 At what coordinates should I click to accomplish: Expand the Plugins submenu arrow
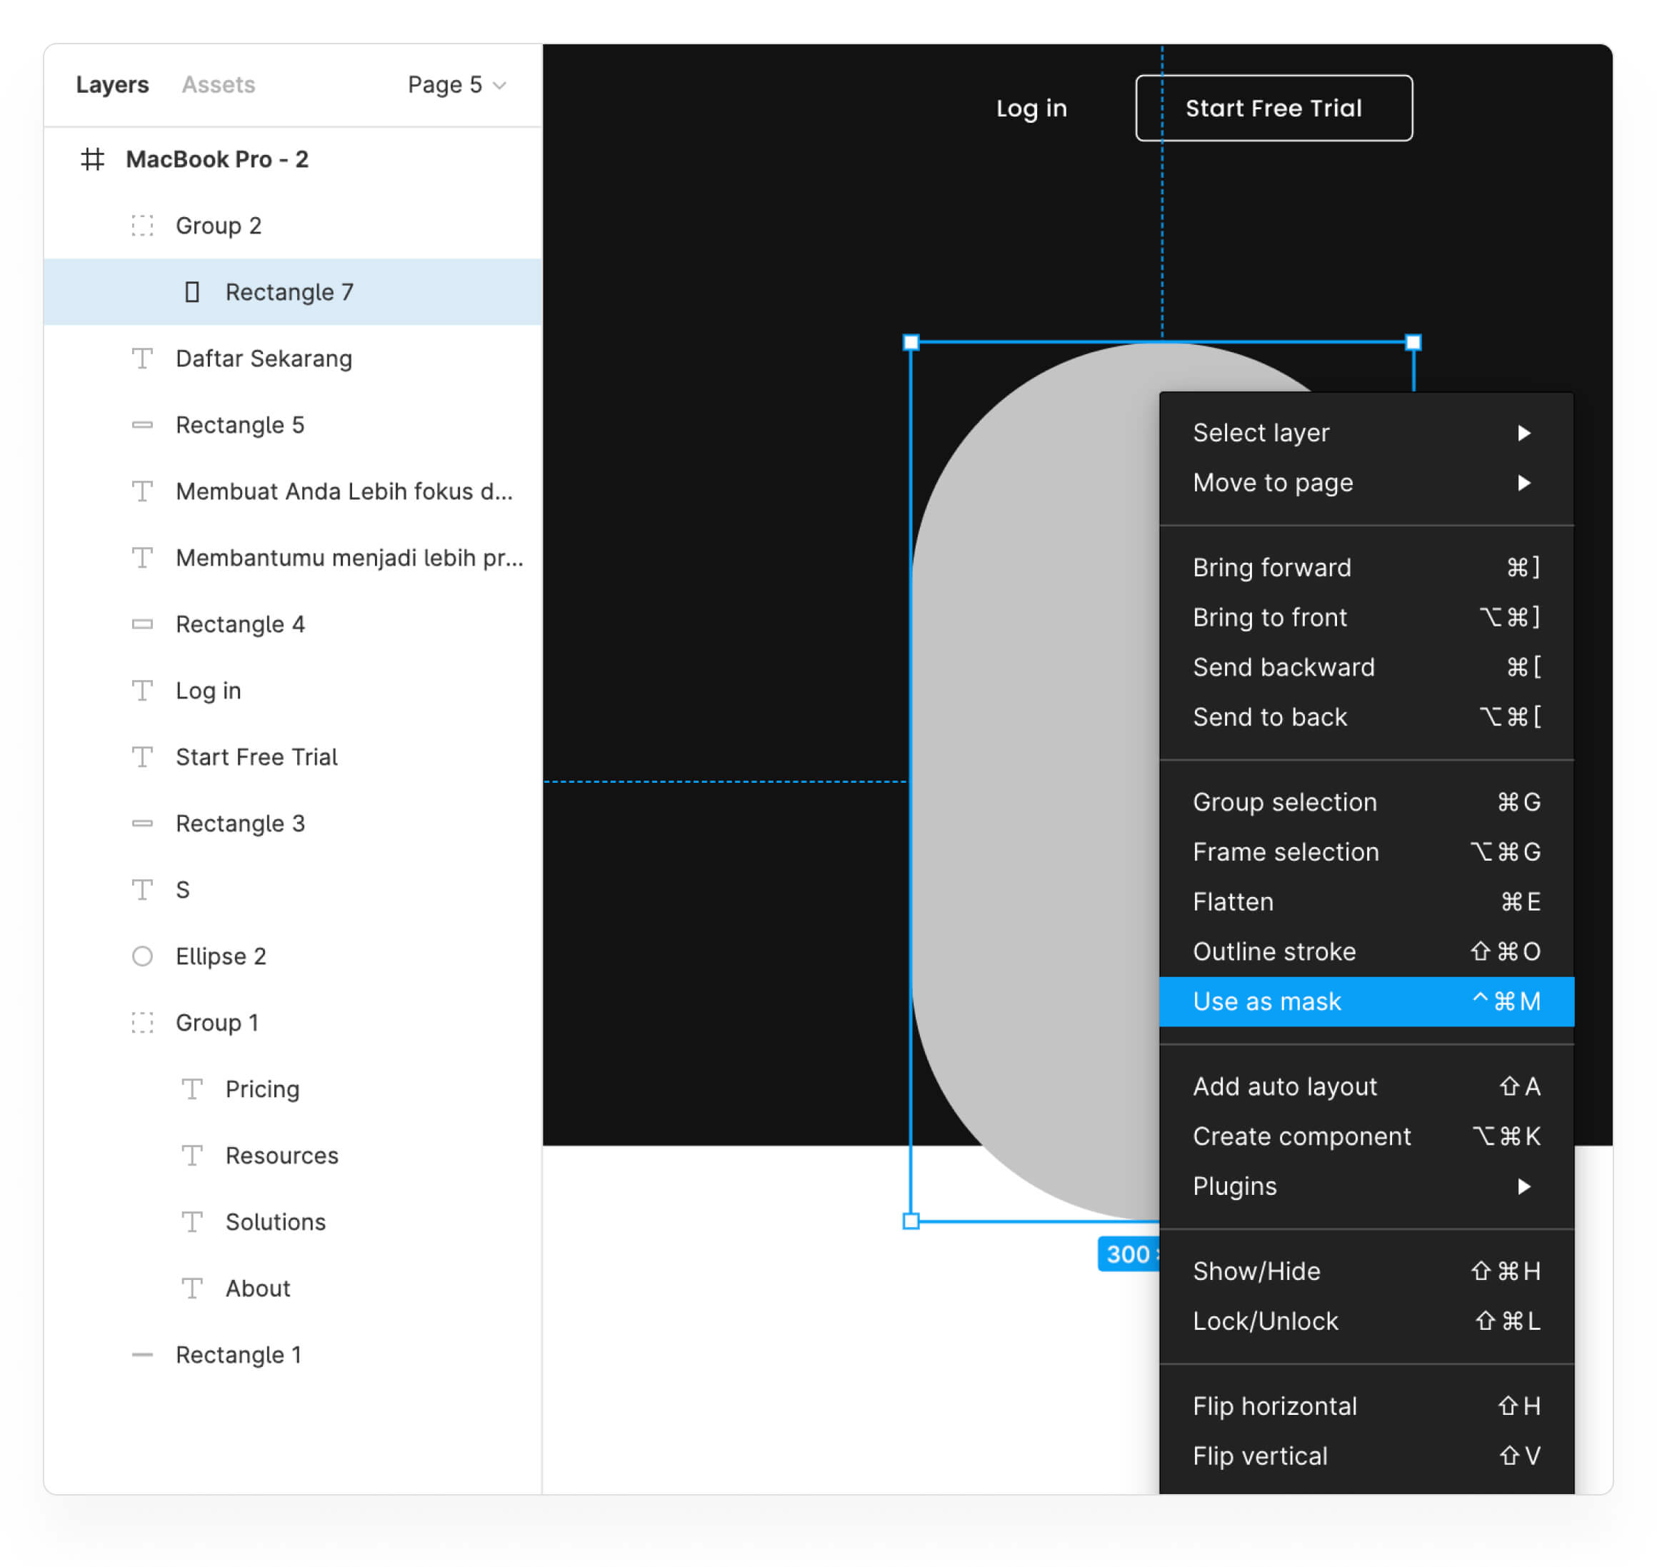[1523, 1186]
